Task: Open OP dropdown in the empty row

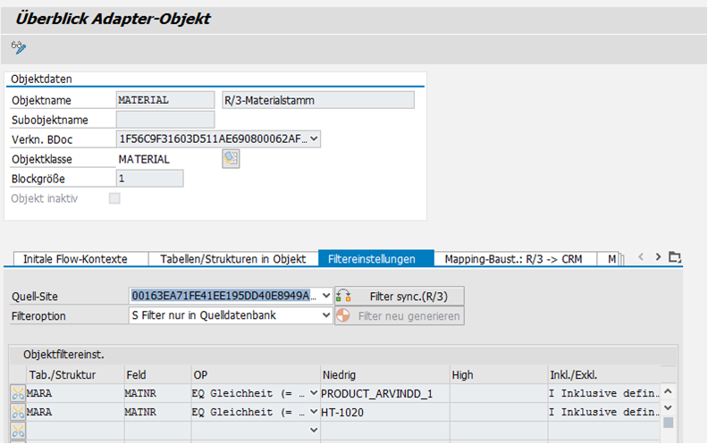Action: pyautogui.click(x=314, y=431)
